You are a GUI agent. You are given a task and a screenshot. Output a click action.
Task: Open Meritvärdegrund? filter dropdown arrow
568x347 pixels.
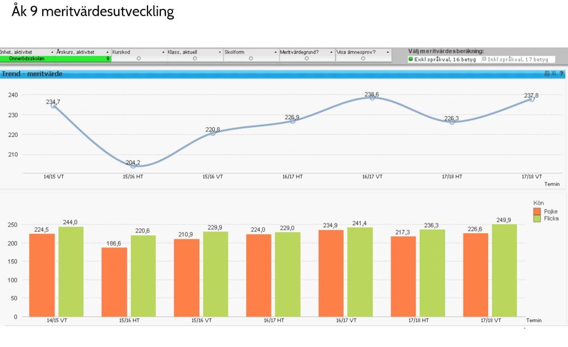coord(331,52)
